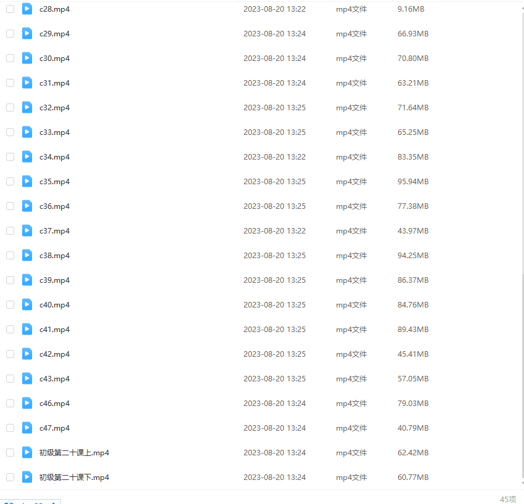The height and width of the screenshot is (504, 524).
Task: Click the icon for c47.mp4
Action: [x=27, y=428]
